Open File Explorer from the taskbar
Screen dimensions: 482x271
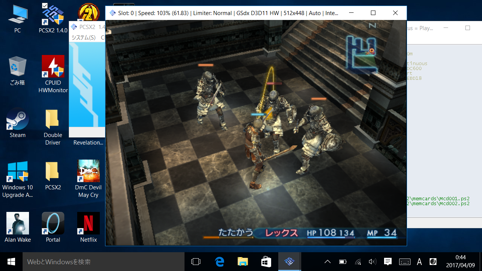point(243,262)
